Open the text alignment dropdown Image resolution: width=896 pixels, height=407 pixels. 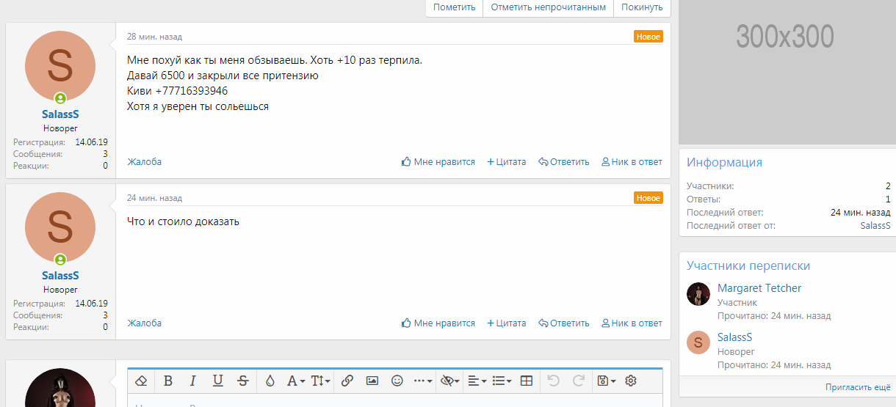(x=477, y=381)
